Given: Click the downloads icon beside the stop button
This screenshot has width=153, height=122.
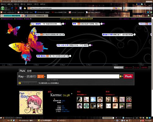Looking at the screenshot, I should coord(21,8).
